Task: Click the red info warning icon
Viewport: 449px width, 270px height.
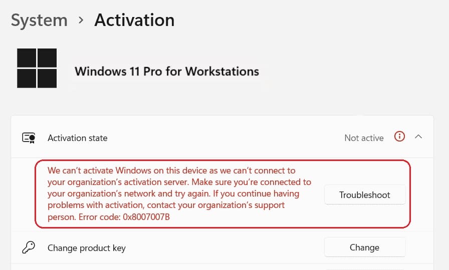Action: coord(399,136)
